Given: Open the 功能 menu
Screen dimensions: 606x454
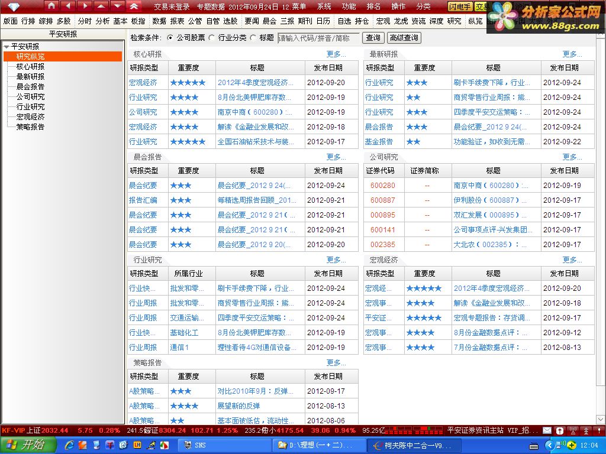Looking at the screenshot, I should (x=349, y=7).
